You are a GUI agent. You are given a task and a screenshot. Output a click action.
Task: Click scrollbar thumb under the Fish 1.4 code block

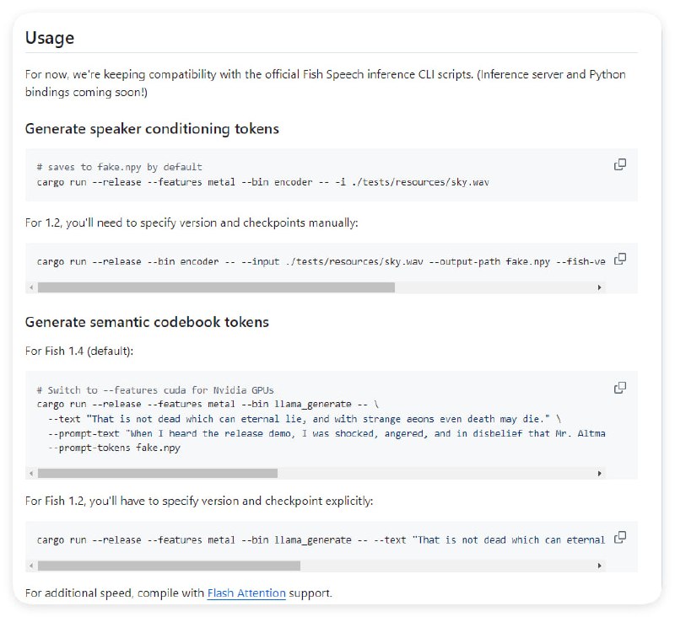point(157,474)
